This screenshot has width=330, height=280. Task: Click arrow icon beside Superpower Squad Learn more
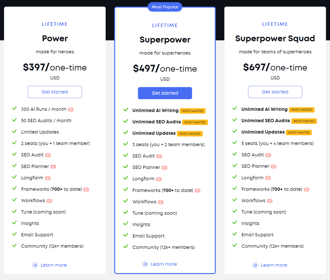pos(255,265)
